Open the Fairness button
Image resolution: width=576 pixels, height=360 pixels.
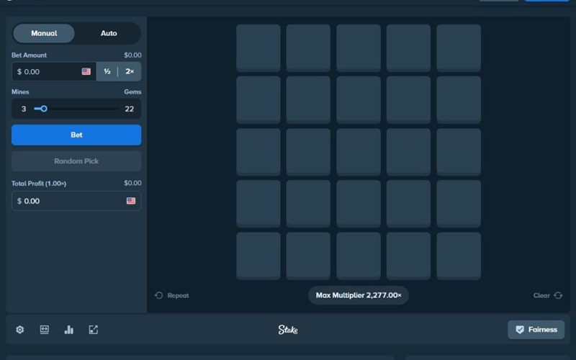coord(536,330)
